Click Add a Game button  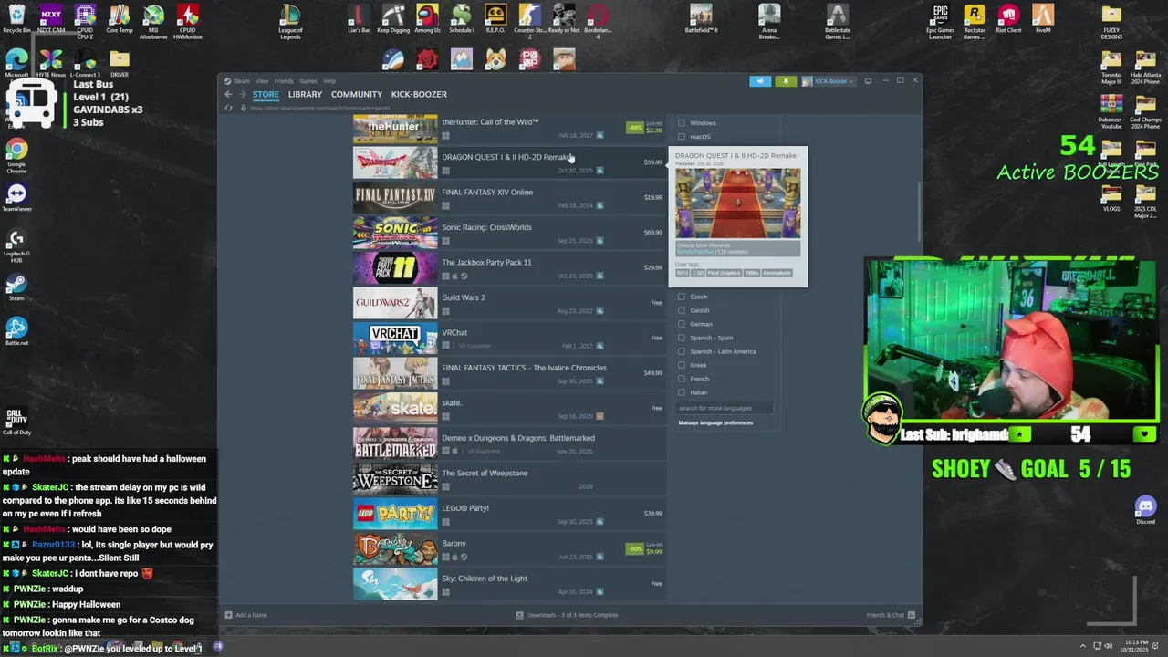point(246,615)
